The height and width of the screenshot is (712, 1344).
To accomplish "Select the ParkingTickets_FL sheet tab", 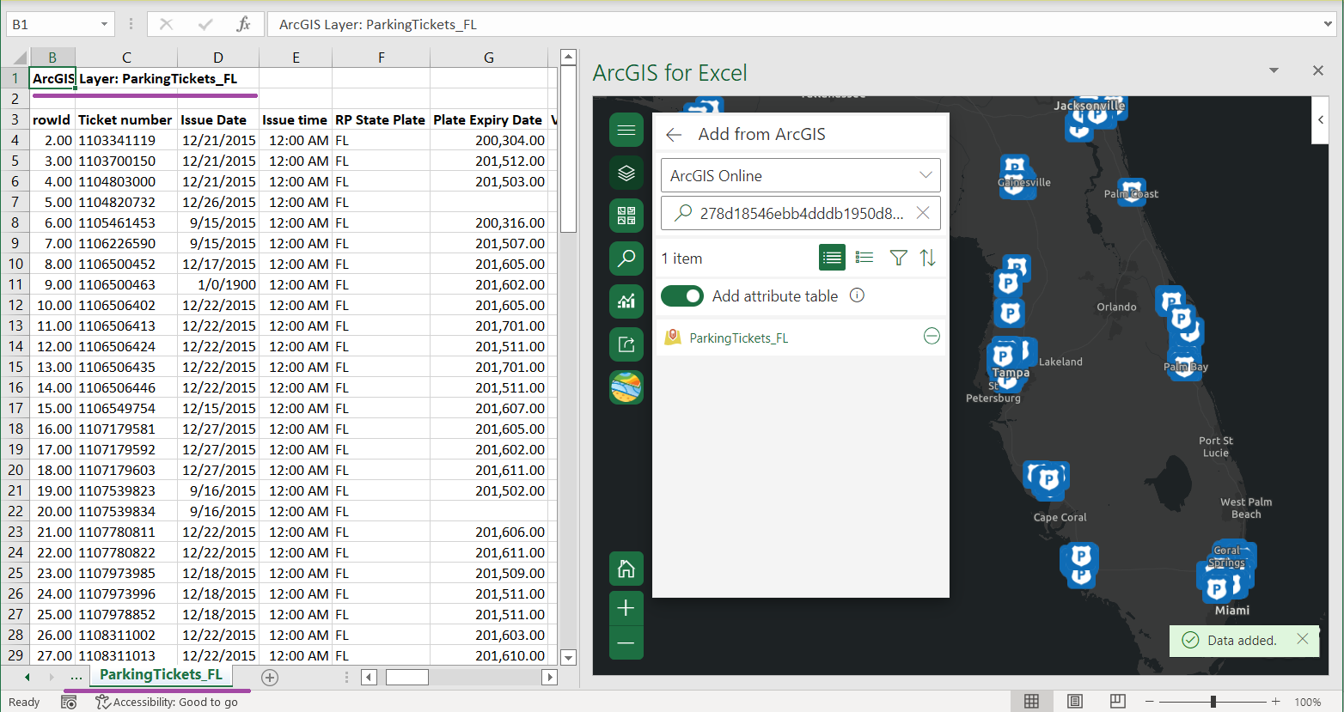I will 161,675.
